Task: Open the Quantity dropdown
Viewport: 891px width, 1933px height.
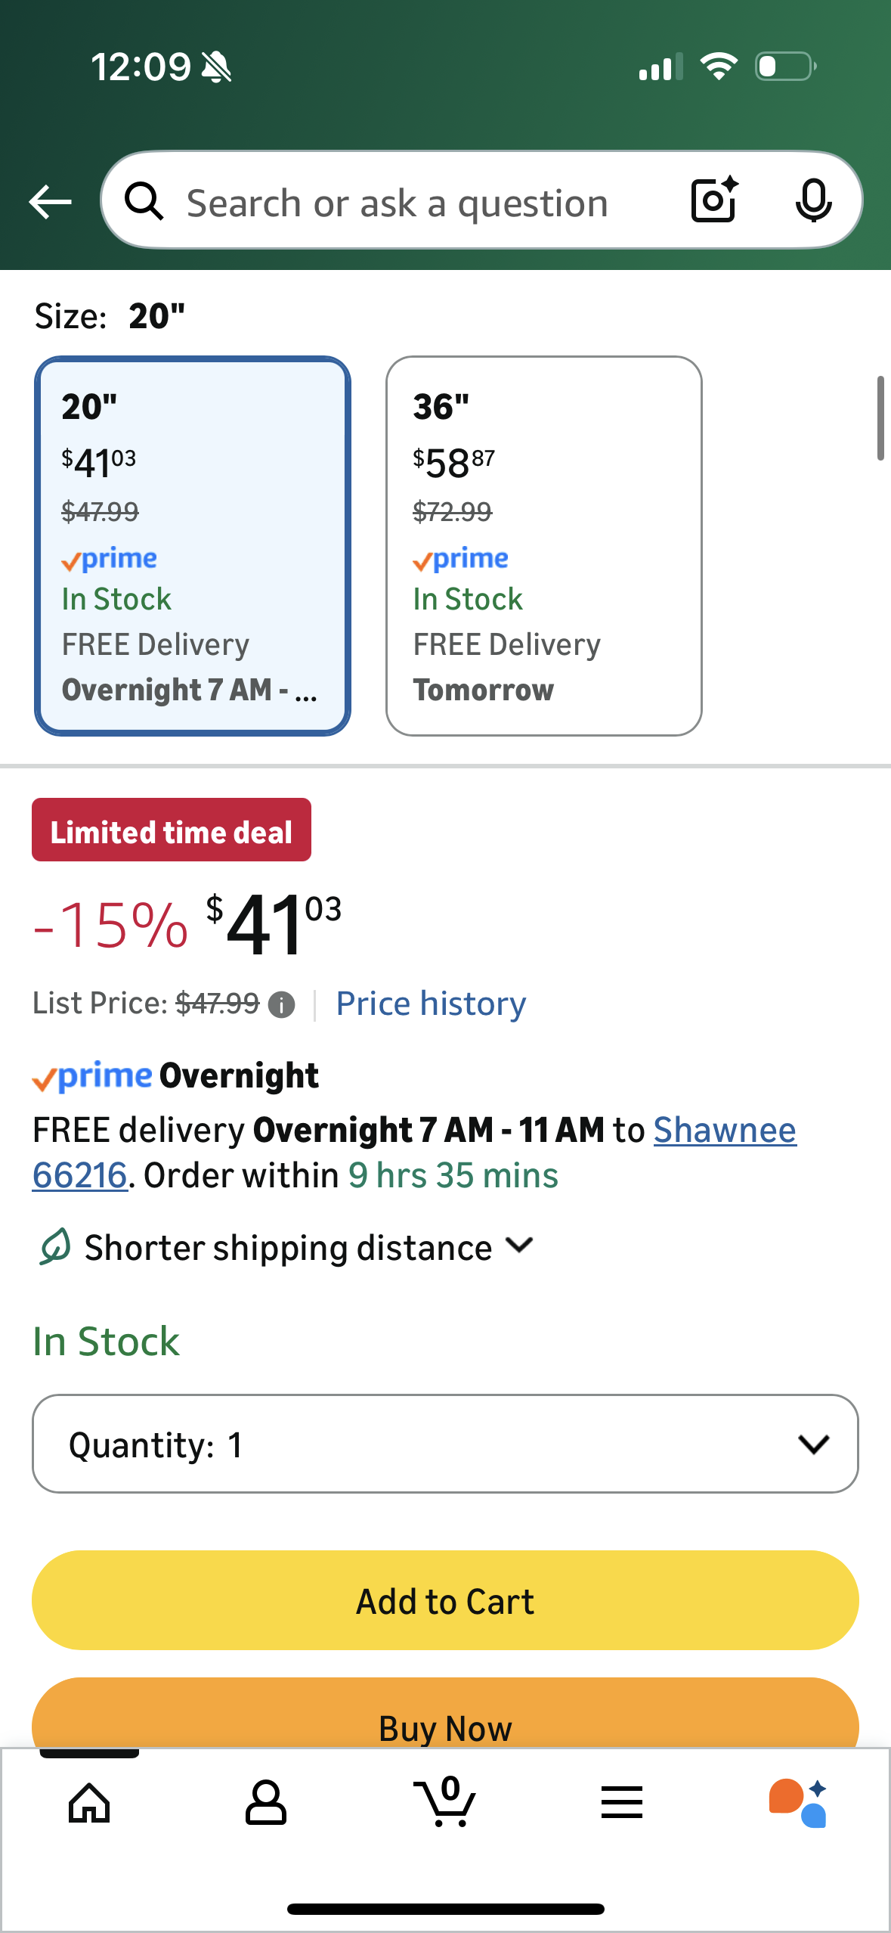Action: tap(445, 1444)
